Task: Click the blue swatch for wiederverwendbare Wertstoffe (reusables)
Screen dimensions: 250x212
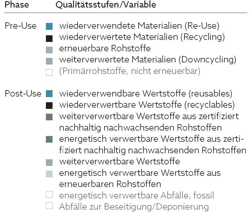Action: [x=49, y=94]
